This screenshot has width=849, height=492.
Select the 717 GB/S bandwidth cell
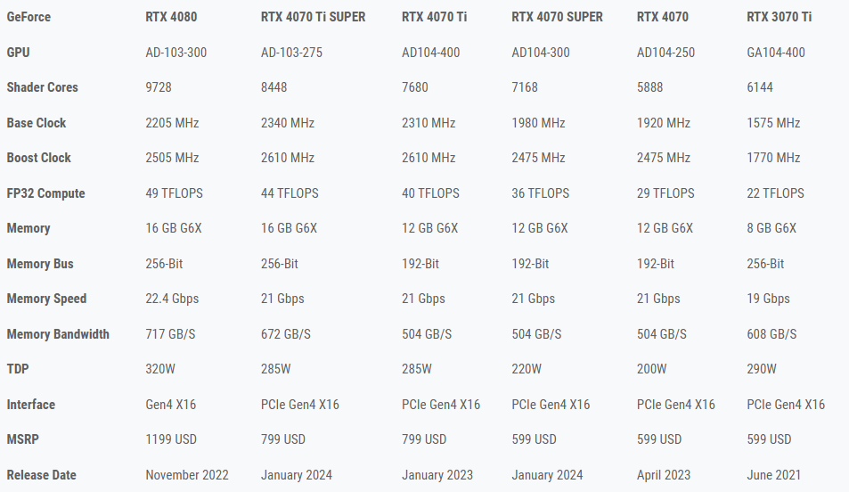(171, 334)
